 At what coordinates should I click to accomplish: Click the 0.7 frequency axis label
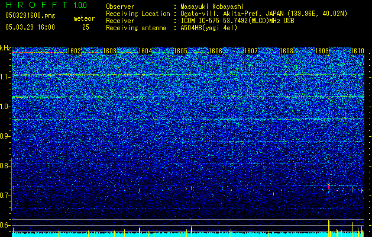point(5,196)
